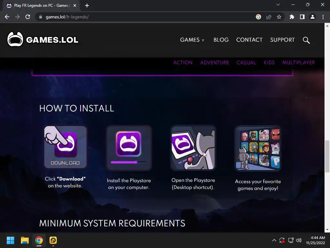The image size is (330, 248).
Task: Click the scrollbar down arrow
Action: pos(327,230)
